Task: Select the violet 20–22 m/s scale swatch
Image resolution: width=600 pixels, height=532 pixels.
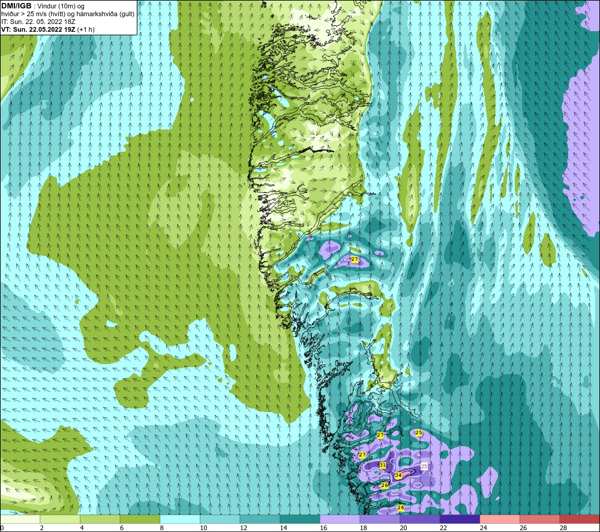Action: (420, 519)
